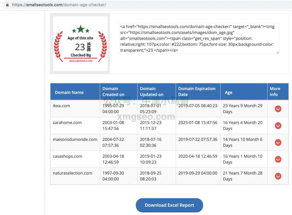292x215 pixels.
Task: Click creation date 2004-07-22 07:57:36
Action: click(113, 142)
